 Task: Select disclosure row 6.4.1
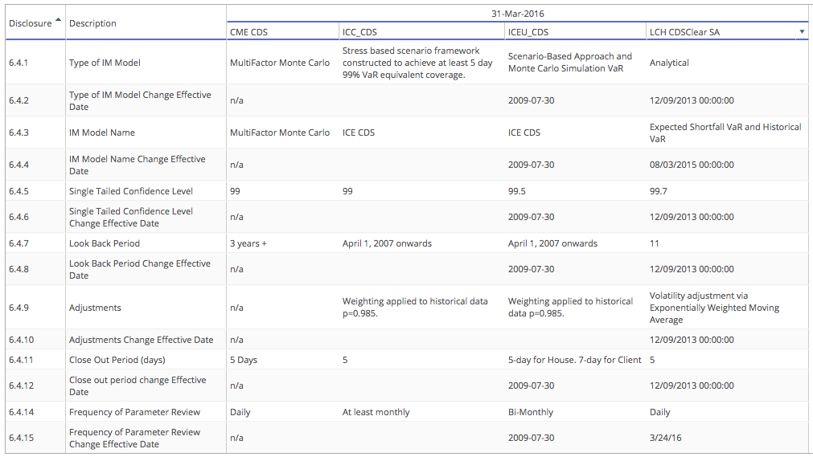[x=18, y=63]
